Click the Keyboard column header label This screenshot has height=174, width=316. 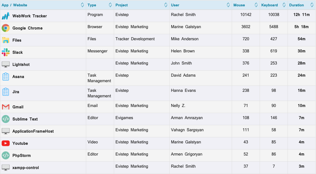point(269,5)
